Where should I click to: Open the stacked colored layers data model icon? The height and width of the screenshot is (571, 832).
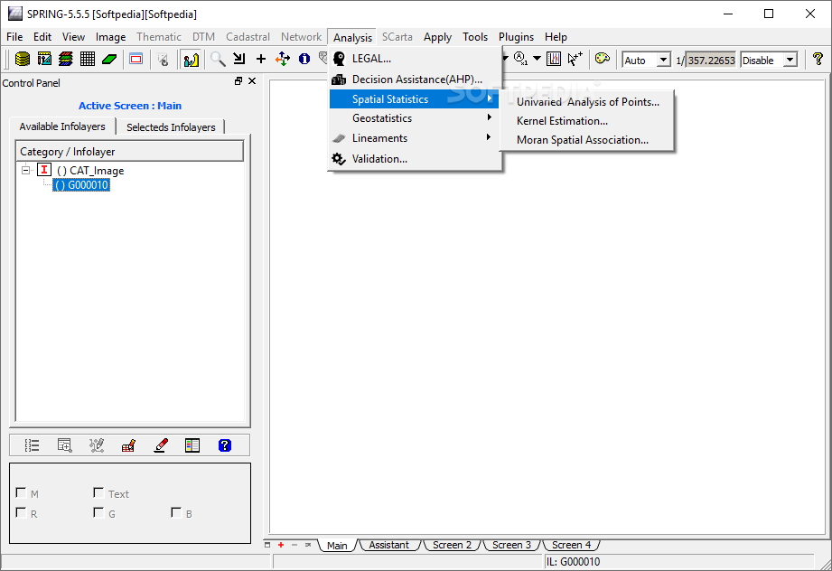point(66,59)
